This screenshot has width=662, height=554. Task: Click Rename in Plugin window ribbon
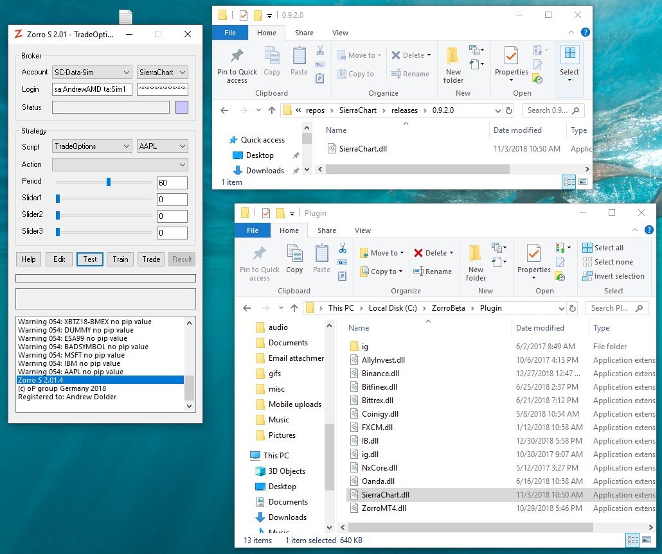pos(433,272)
